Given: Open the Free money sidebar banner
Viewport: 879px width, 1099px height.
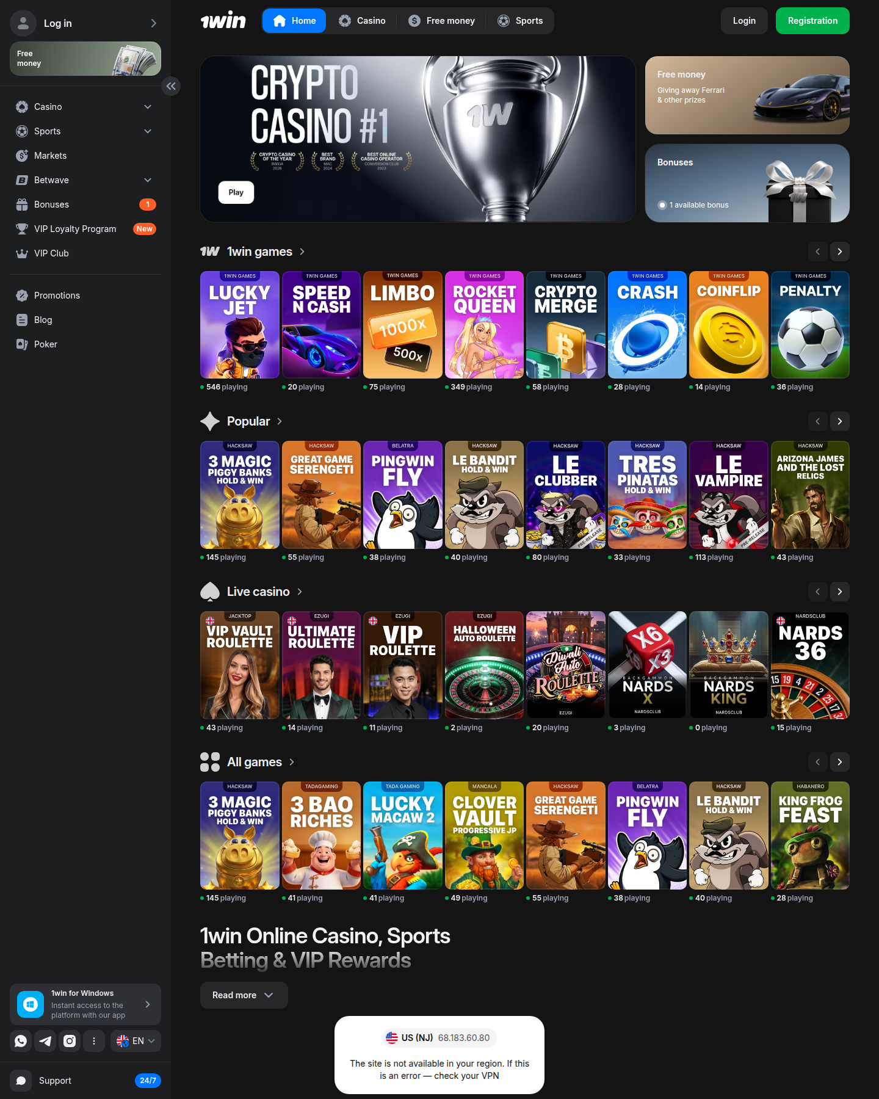Looking at the screenshot, I should (x=85, y=59).
